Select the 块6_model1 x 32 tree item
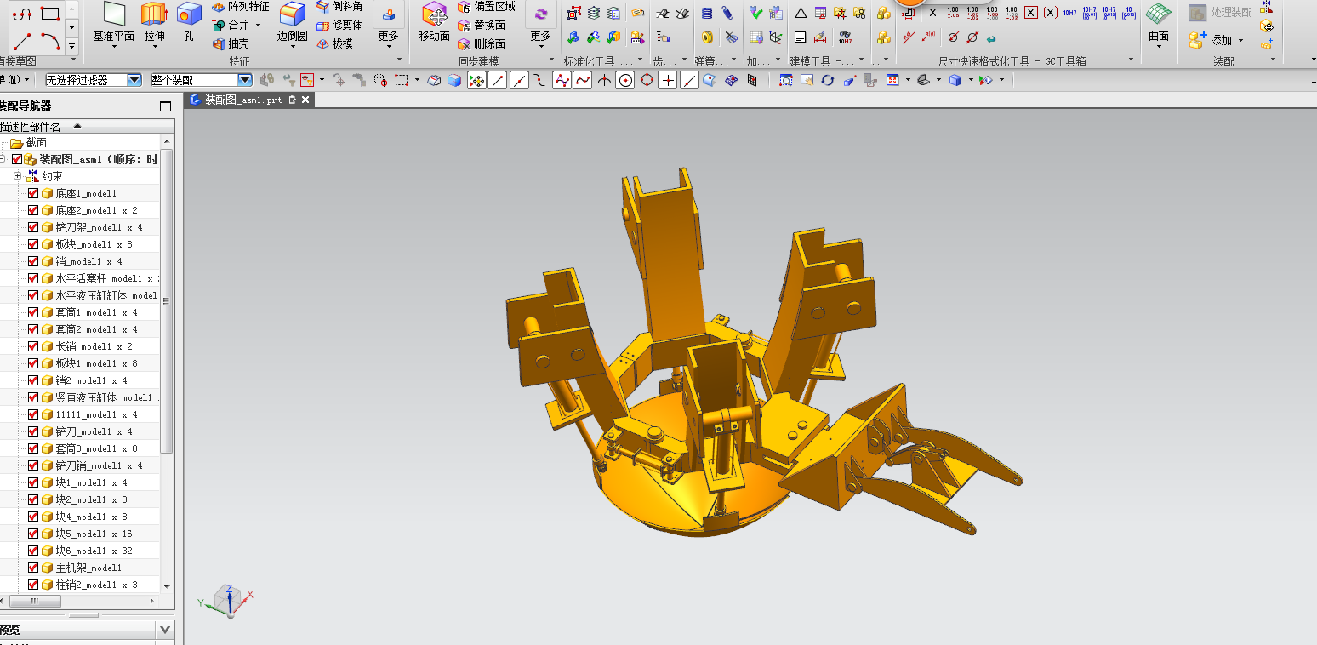Image resolution: width=1317 pixels, height=645 pixels. 94,551
